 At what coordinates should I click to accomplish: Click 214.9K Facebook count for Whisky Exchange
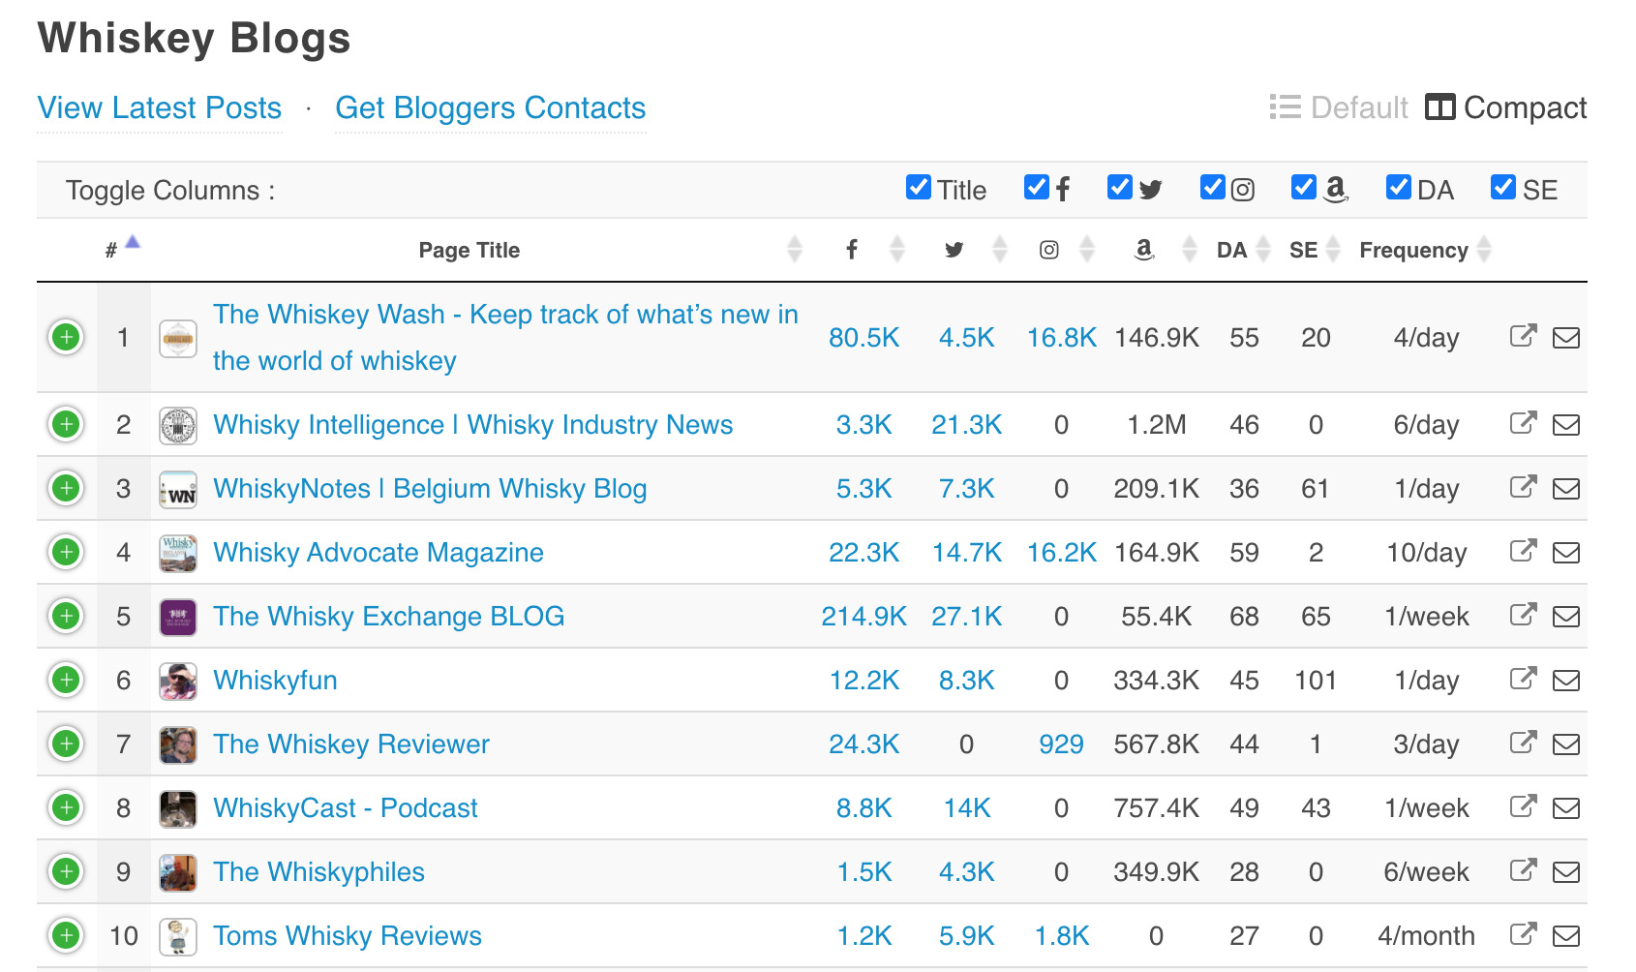click(864, 616)
